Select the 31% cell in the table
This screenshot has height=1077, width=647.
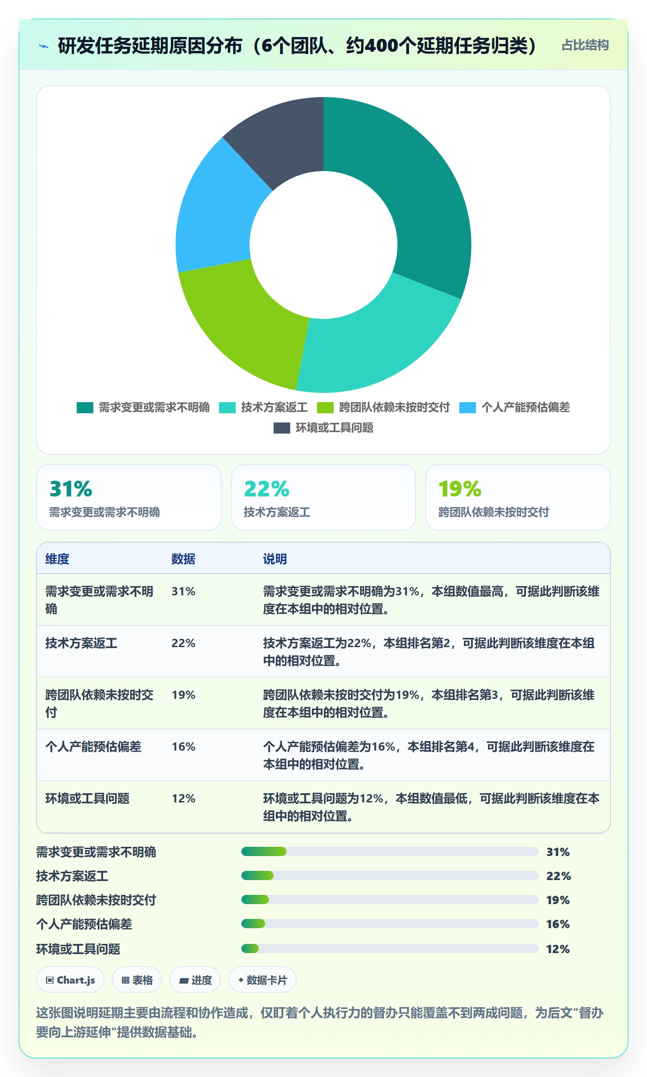183,591
